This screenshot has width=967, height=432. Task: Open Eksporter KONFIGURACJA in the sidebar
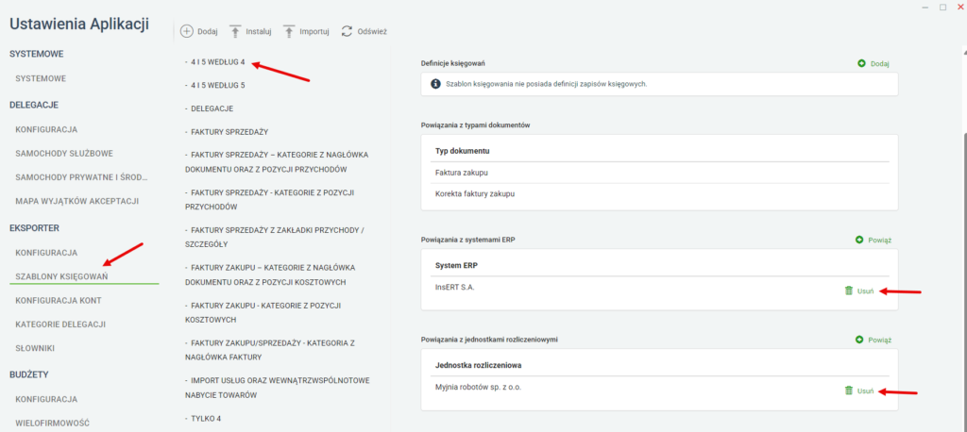46,253
